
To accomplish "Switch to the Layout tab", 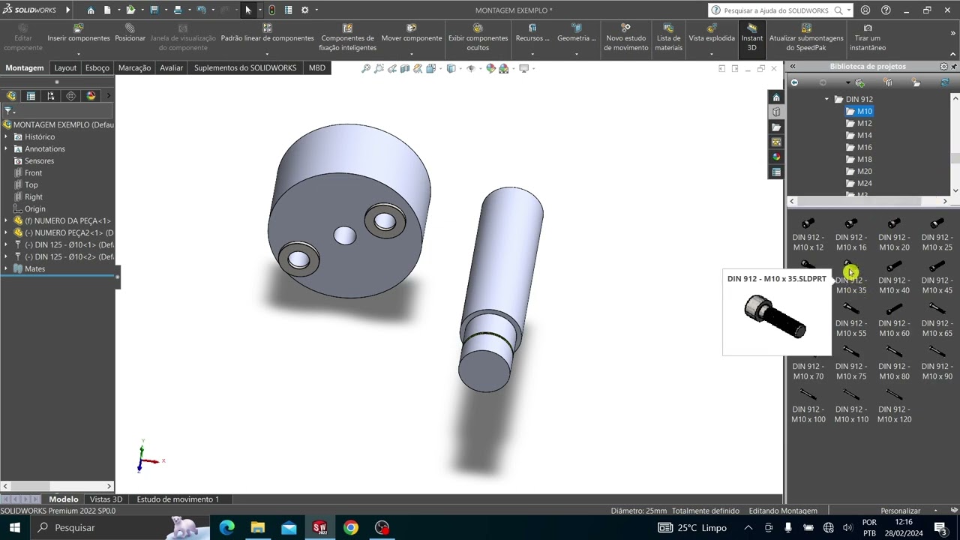I will (65, 67).
